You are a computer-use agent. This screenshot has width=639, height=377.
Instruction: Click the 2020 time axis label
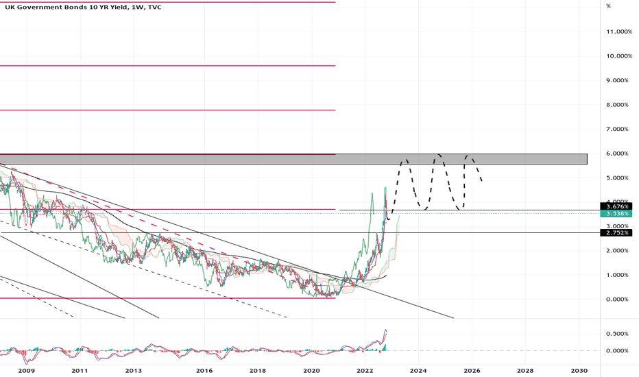pos(312,370)
